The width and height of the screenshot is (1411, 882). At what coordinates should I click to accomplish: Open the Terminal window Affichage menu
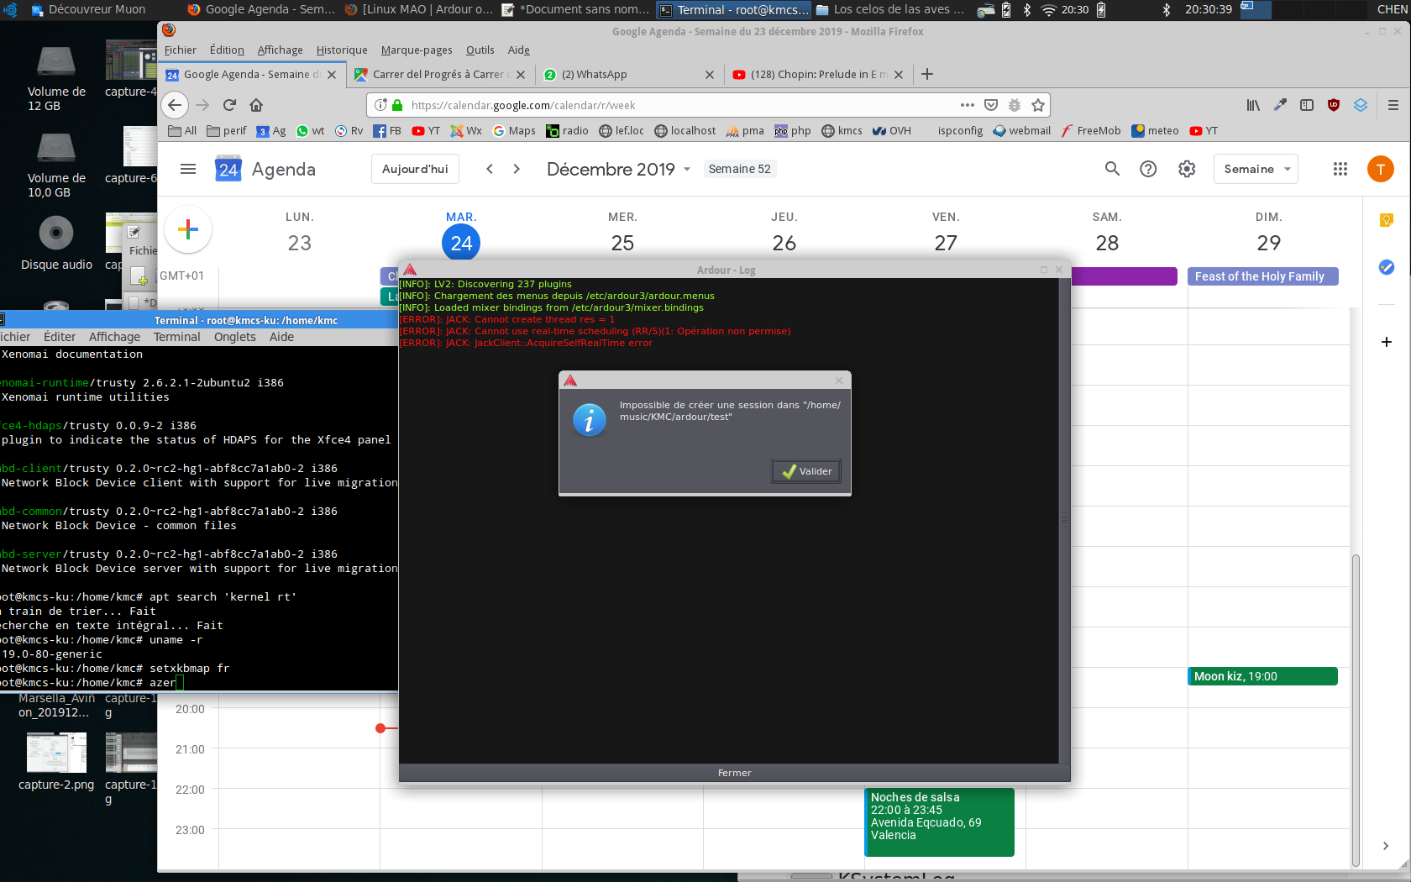(114, 337)
